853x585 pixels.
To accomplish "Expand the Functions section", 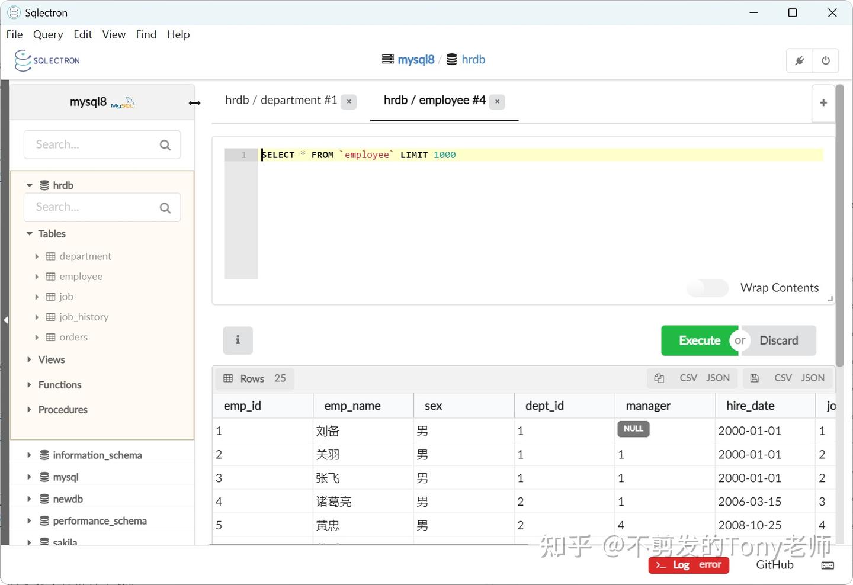I will [29, 385].
